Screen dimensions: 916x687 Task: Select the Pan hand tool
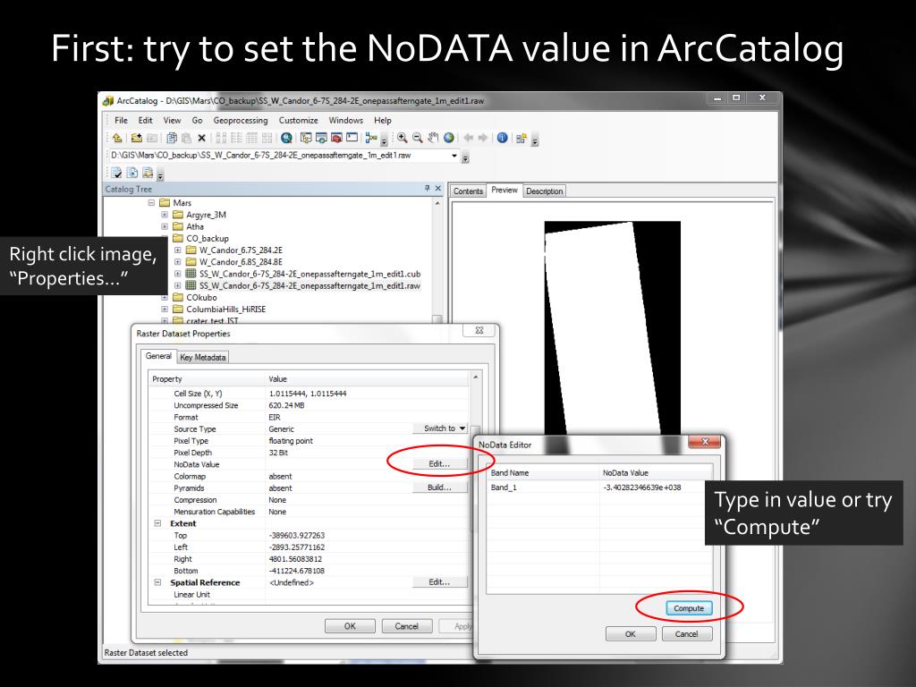click(433, 138)
